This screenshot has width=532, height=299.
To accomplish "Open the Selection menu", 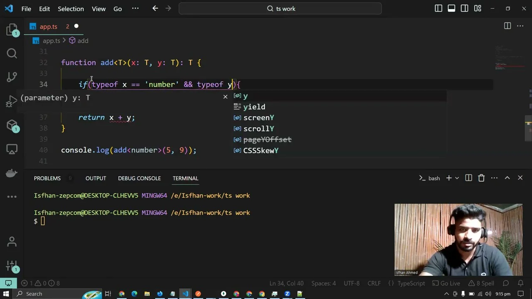I will coord(71,9).
